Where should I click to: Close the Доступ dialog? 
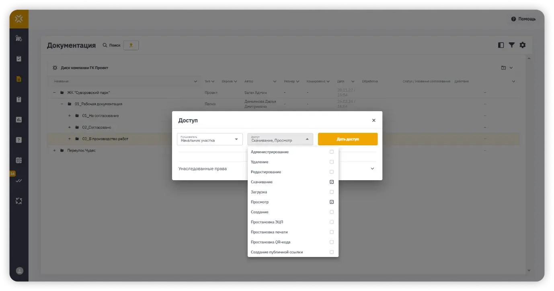point(373,120)
